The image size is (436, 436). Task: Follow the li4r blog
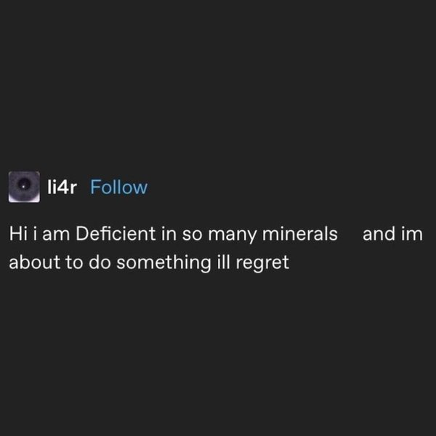click(118, 187)
